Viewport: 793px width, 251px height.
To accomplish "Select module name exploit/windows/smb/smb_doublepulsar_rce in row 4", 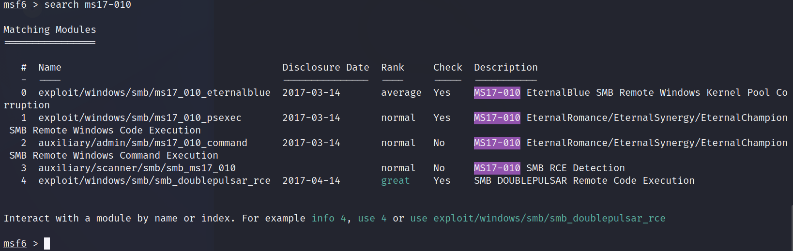I will coord(154,180).
